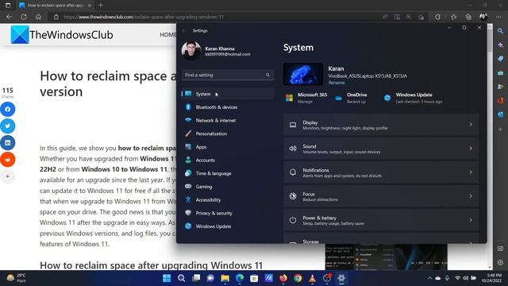The height and width of the screenshot is (286, 508).
Task: Share article on Facebook
Action: (x=7, y=110)
